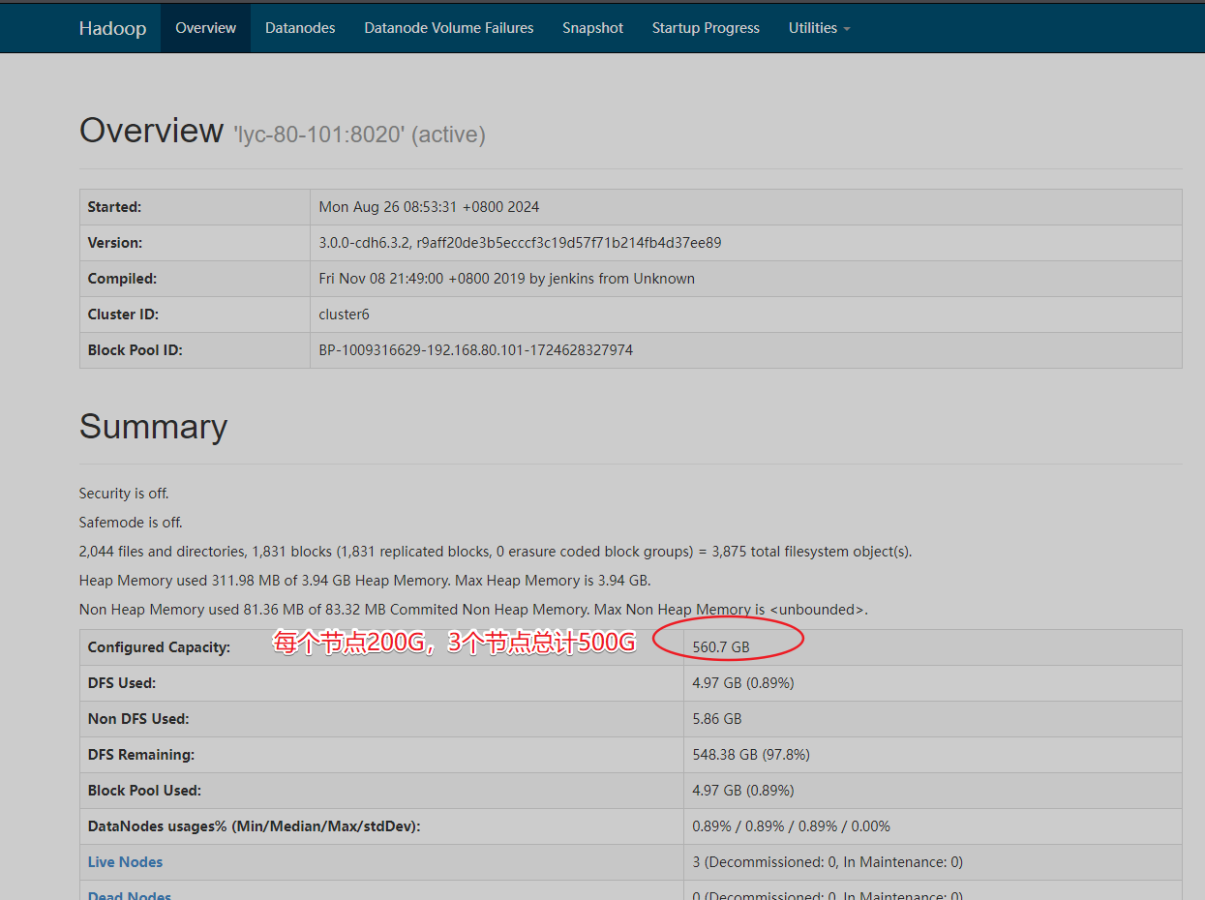Expand the Utilities dropdown menu
Viewport: 1205px width, 900px height.
[x=819, y=28]
